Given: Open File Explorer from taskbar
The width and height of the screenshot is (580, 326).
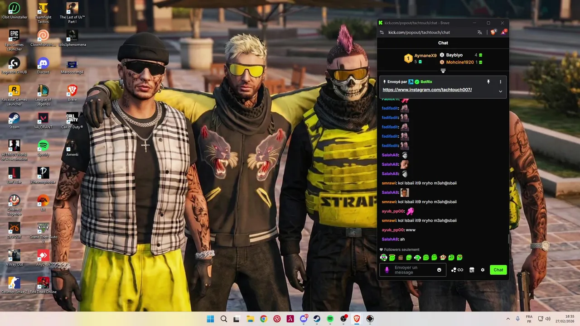Looking at the screenshot, I should [250, 319].
